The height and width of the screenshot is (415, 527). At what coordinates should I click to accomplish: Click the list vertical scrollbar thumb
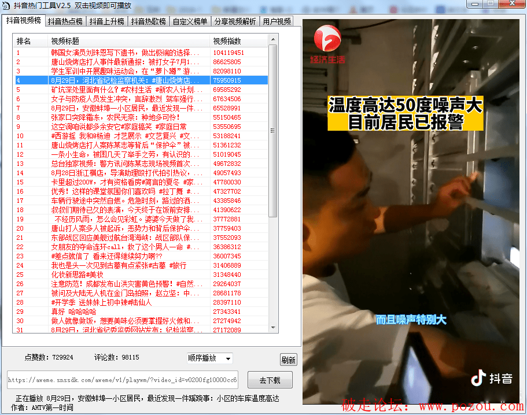pos(273,131)
